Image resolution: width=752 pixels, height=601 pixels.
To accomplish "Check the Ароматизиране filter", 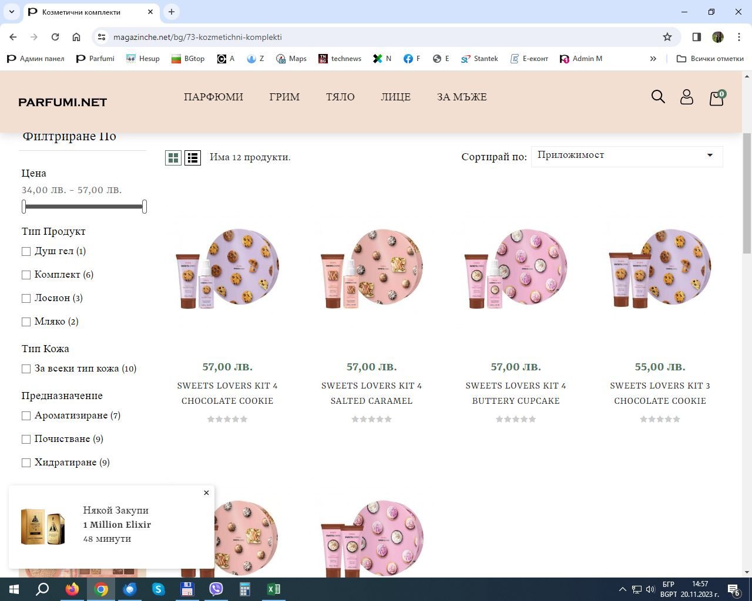I will 26,416.
